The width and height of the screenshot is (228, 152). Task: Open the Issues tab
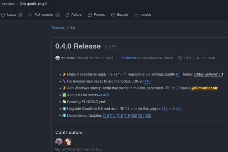[x=12, y=15]
